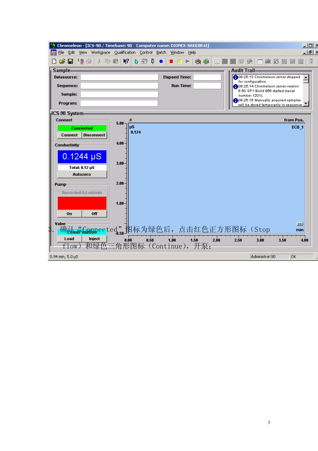
Task: Click the Program input field
Action: pos(119,103)
